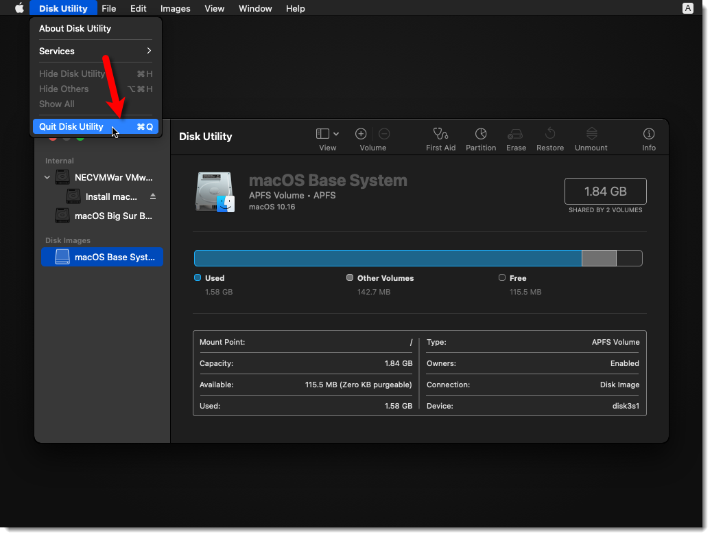The image size is (712, 537).
Task: Click the Free legend swatch
Action: 501,278
